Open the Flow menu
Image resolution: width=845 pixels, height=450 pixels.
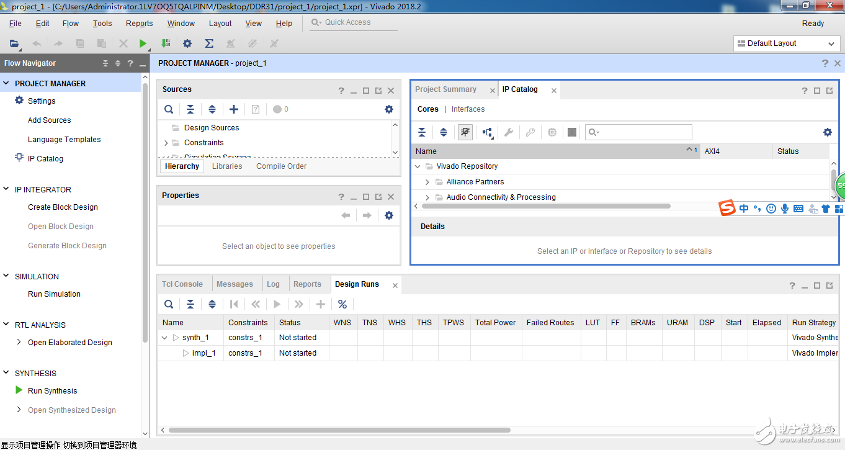71,24
